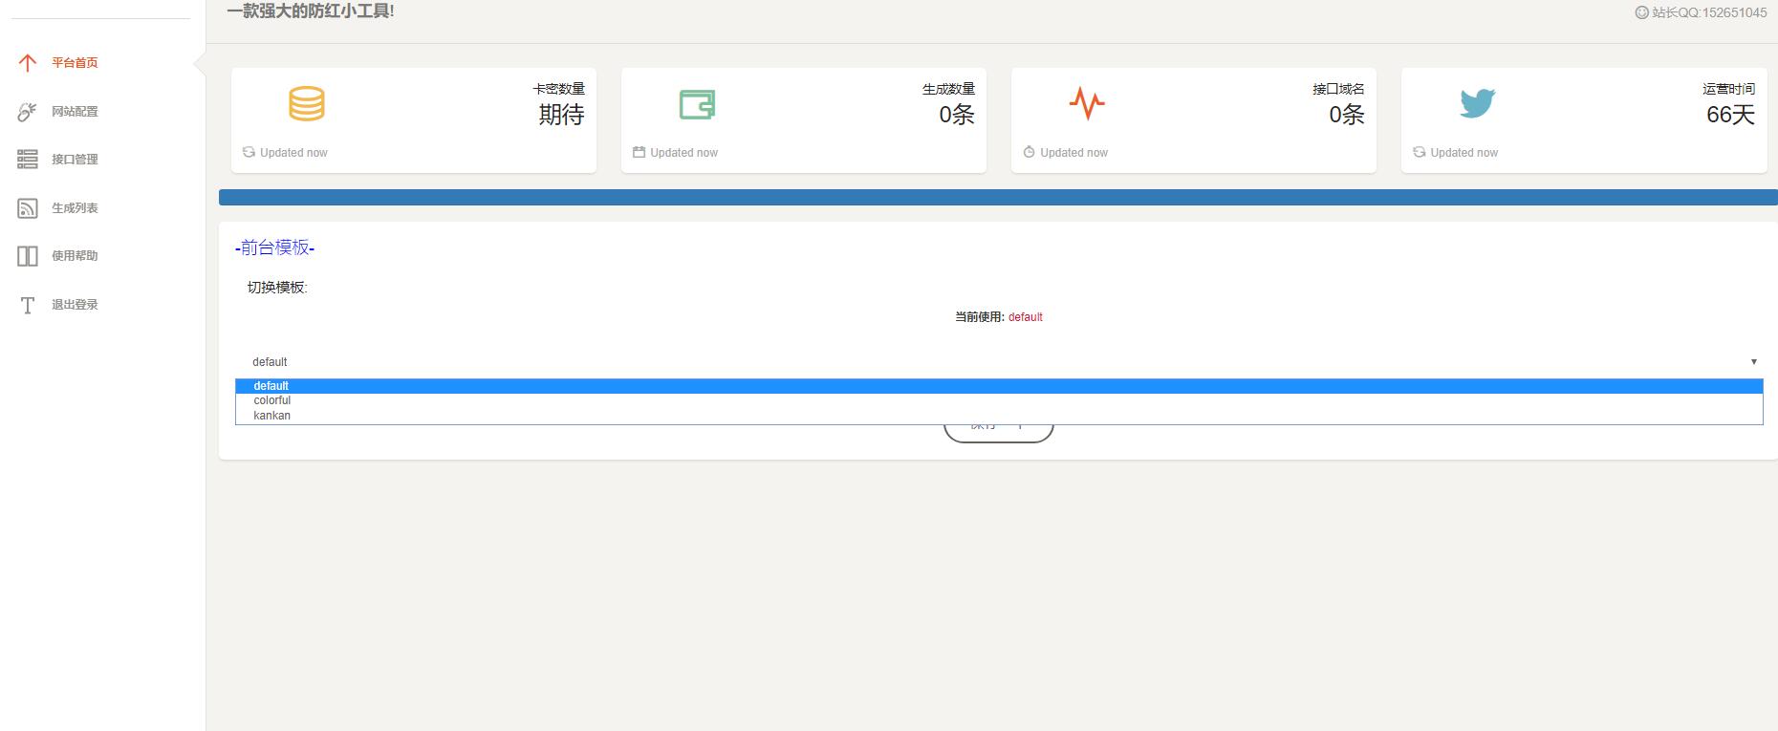The height and width of the screenshot is (731, 1778).
Task: Choose the highlighted default option in list
Action: point(271,386)
